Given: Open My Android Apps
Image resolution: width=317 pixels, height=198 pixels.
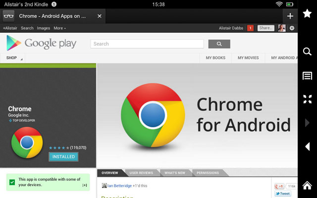Looking at the screenshot, I should [281, 58].
